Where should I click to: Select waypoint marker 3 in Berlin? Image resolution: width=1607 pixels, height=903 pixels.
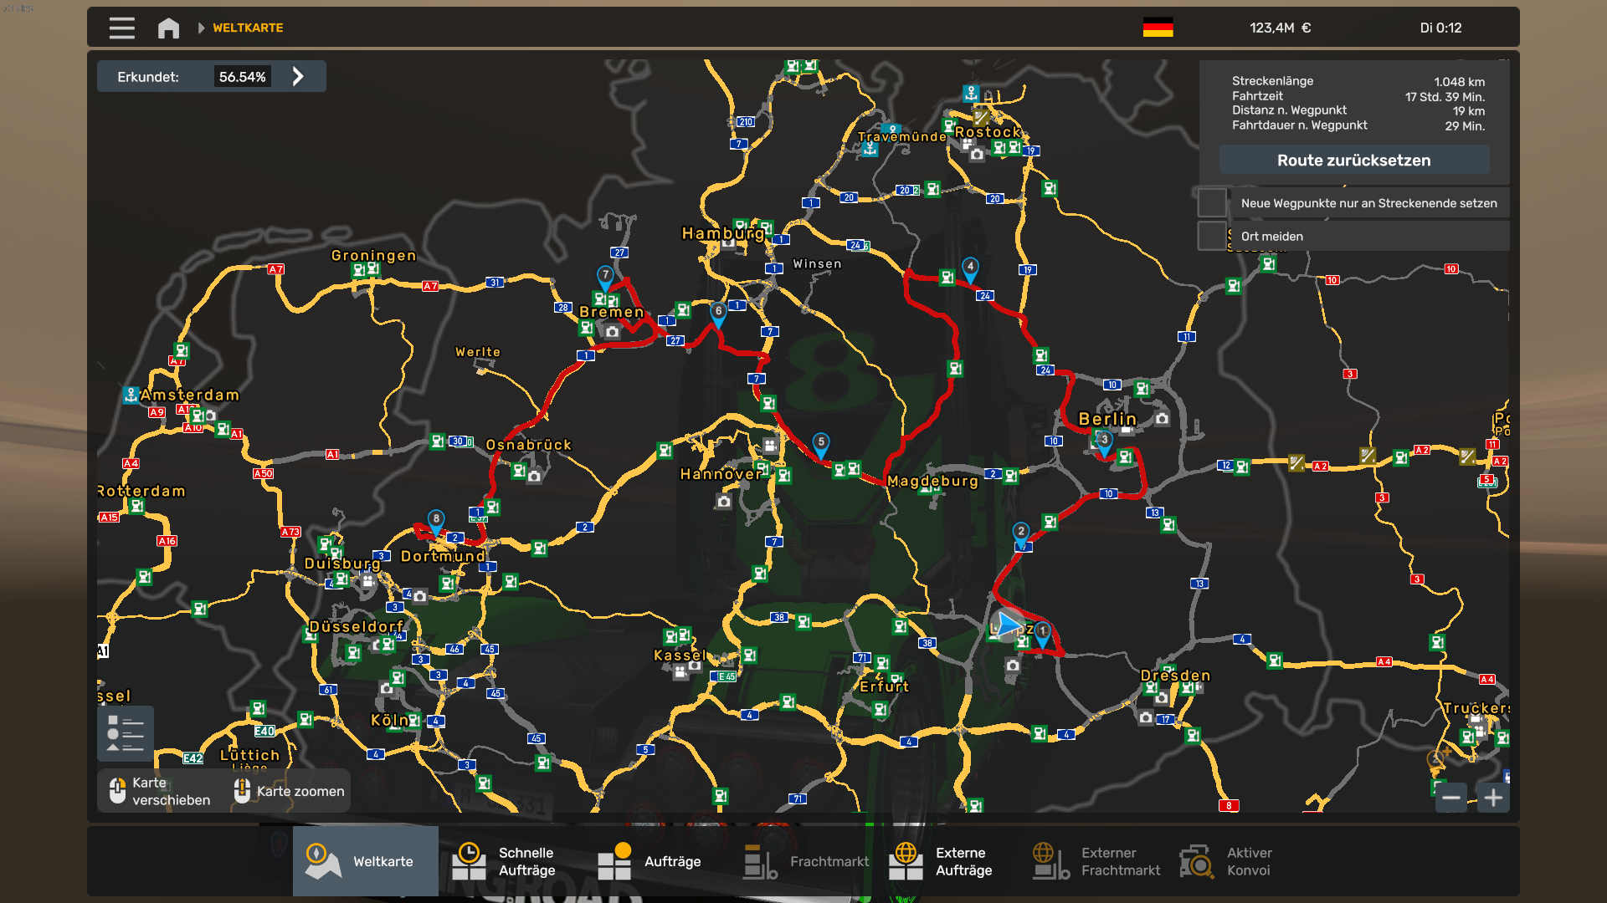point(1104,442)
